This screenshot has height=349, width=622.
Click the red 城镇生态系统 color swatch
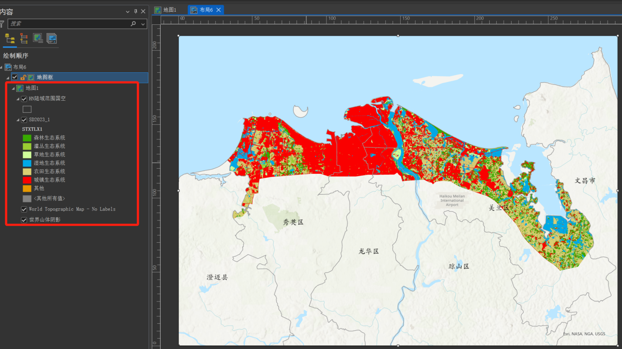(27, 180)
